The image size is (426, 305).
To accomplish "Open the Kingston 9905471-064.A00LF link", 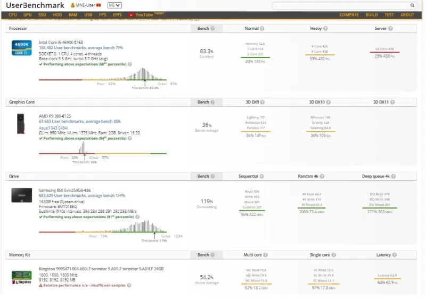I will pos(101,269).
